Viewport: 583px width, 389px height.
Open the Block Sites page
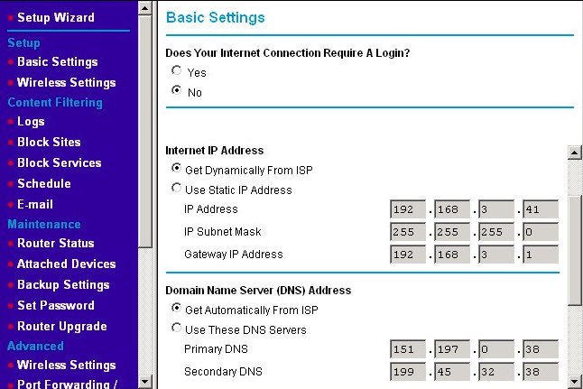click(49, 142)
